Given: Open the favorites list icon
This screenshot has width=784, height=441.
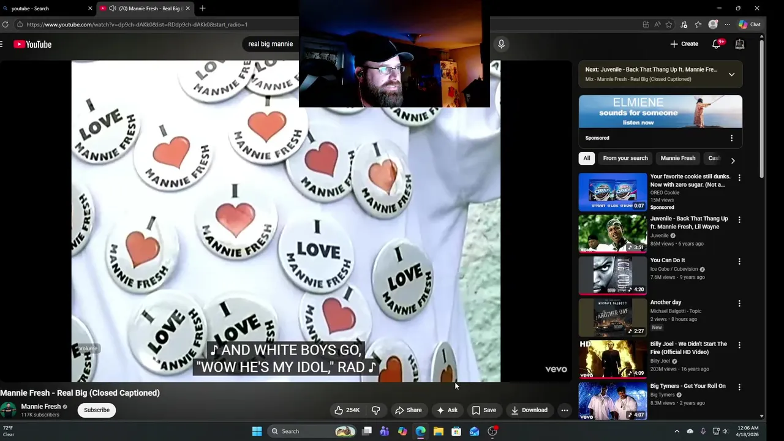Looking at the screenshot, I should (x=698, y=24).
